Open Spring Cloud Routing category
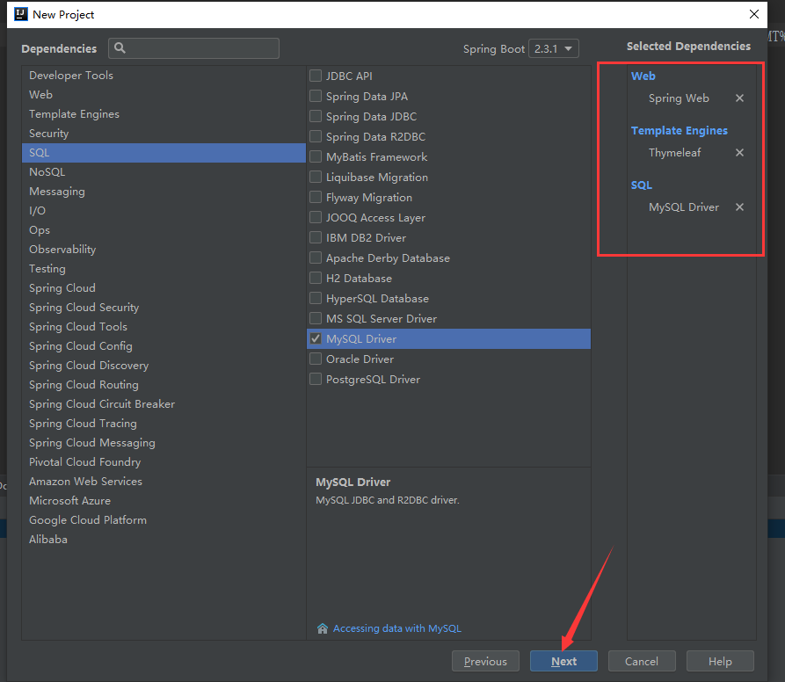The image size is (785, 682). [x=164, y=385]
